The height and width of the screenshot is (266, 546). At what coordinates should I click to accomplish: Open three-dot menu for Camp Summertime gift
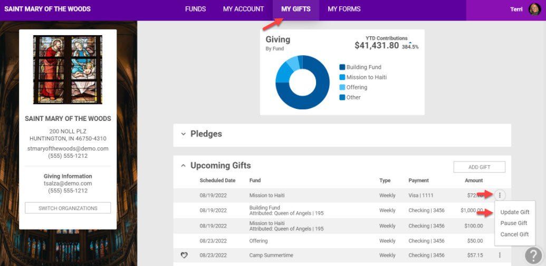click(500, 255)
